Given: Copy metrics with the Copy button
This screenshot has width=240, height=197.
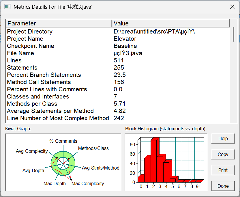Looking at the screenshot, I should [223, 154].
